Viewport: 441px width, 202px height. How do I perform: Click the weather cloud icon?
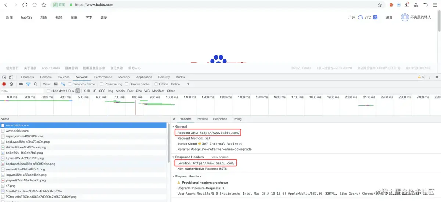click(361, 17)
